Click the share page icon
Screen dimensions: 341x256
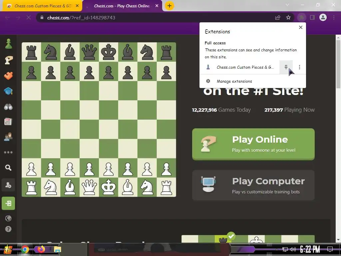tap(278, 18)
